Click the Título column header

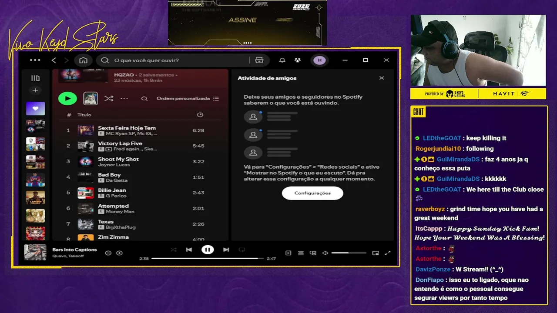tap(84, 115)
